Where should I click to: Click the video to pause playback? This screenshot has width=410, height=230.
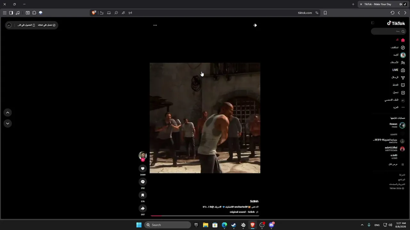[205, 118]
